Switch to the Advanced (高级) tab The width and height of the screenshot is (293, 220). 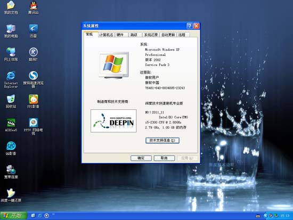[x=135, y=35]
